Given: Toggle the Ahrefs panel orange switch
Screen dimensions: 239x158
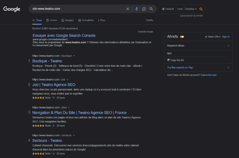Looking at the screenshot, I should [182, 37].
